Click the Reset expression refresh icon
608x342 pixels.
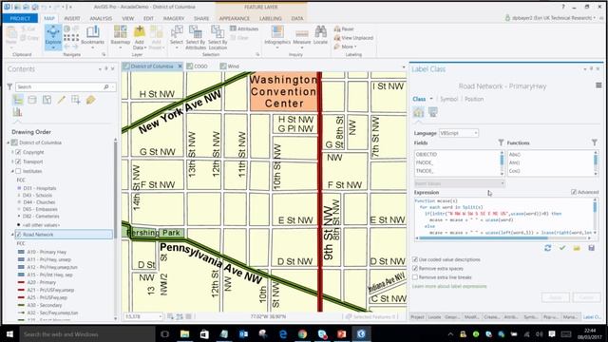[x=547, y=248]
